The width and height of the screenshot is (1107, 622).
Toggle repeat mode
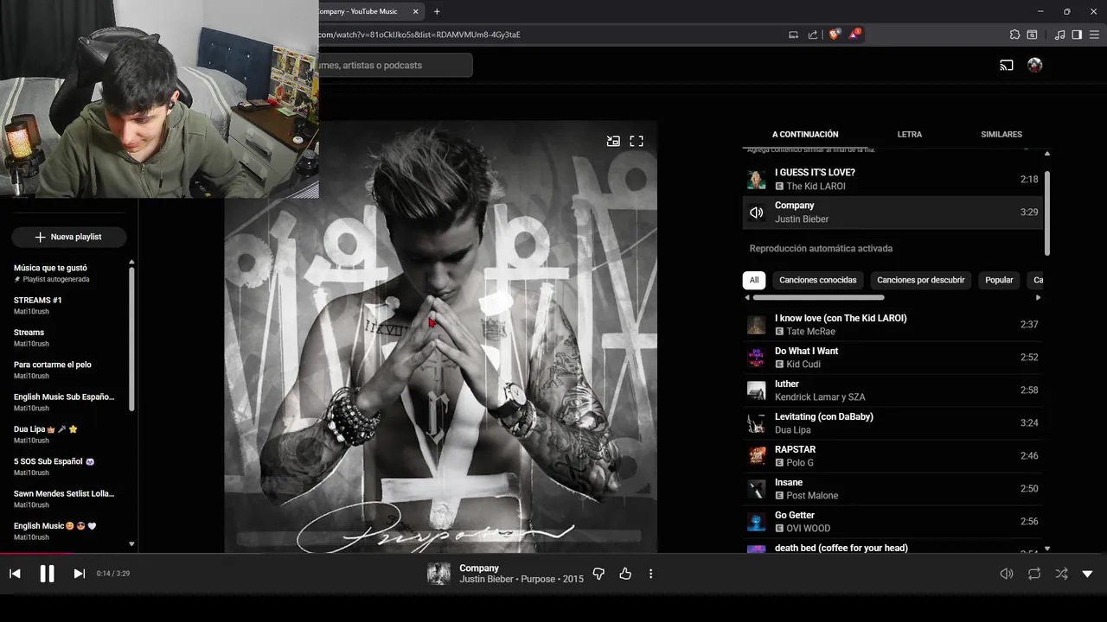[x=1034, y=574]
